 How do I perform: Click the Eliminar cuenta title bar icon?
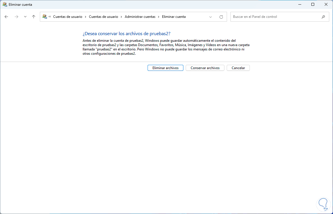coord(4,4)
